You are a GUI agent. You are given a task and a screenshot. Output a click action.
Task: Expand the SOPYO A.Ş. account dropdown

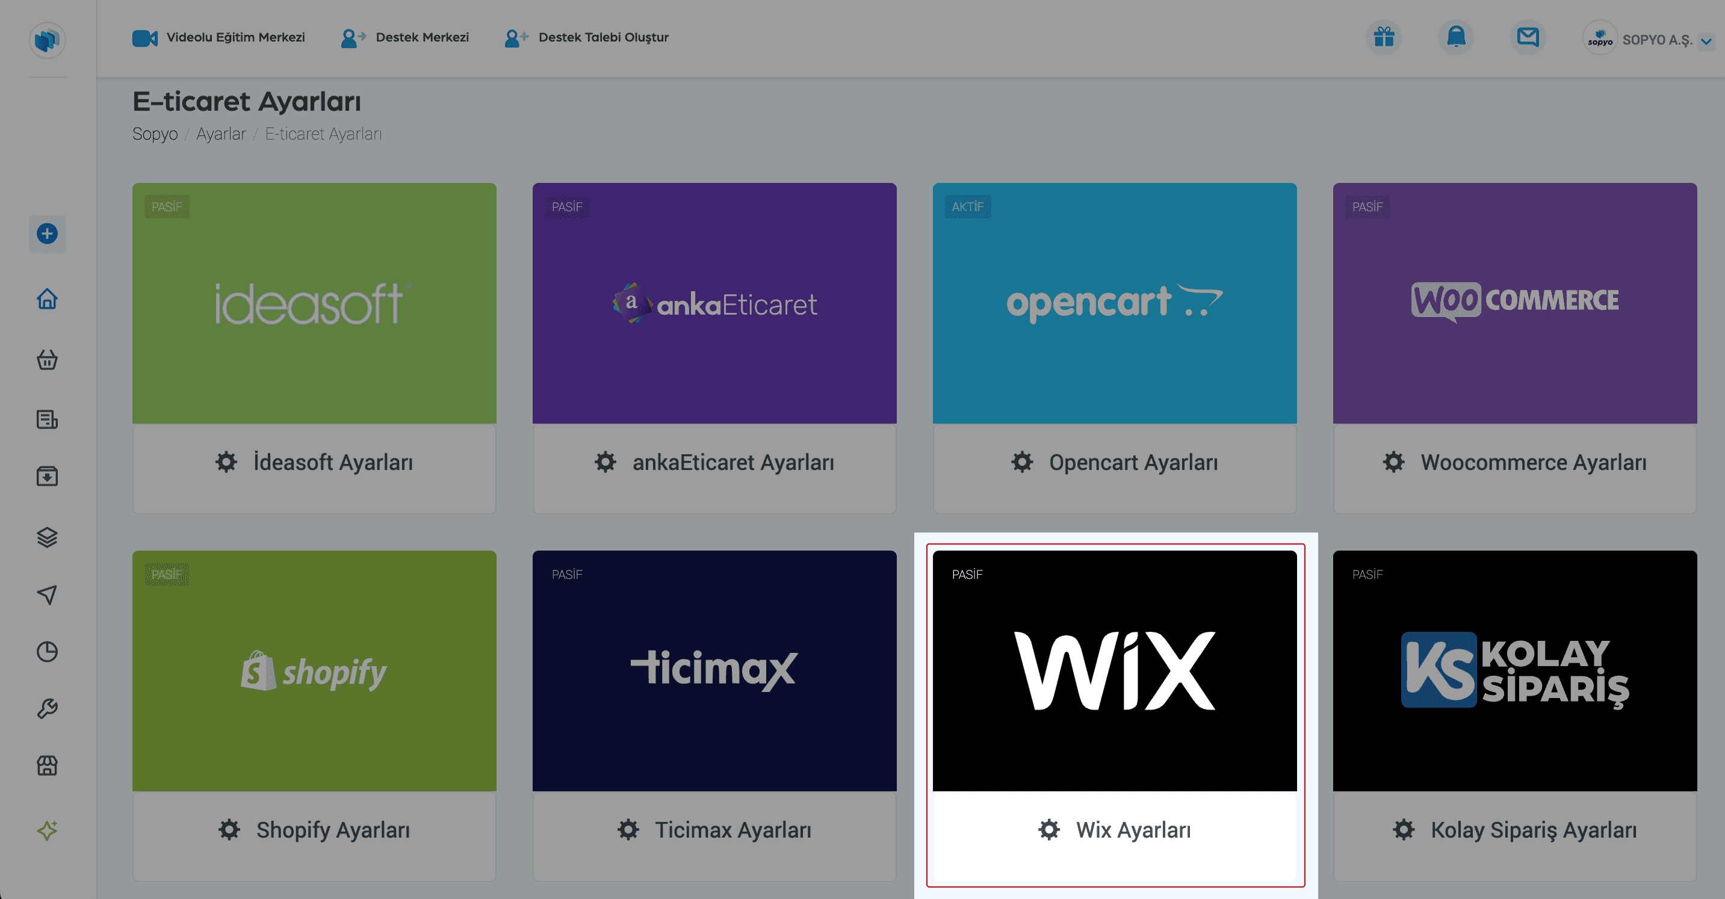click(1706, 41)
